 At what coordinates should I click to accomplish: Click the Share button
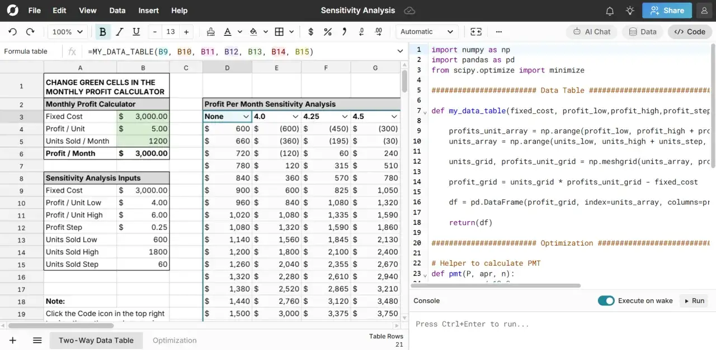[667, 11]
